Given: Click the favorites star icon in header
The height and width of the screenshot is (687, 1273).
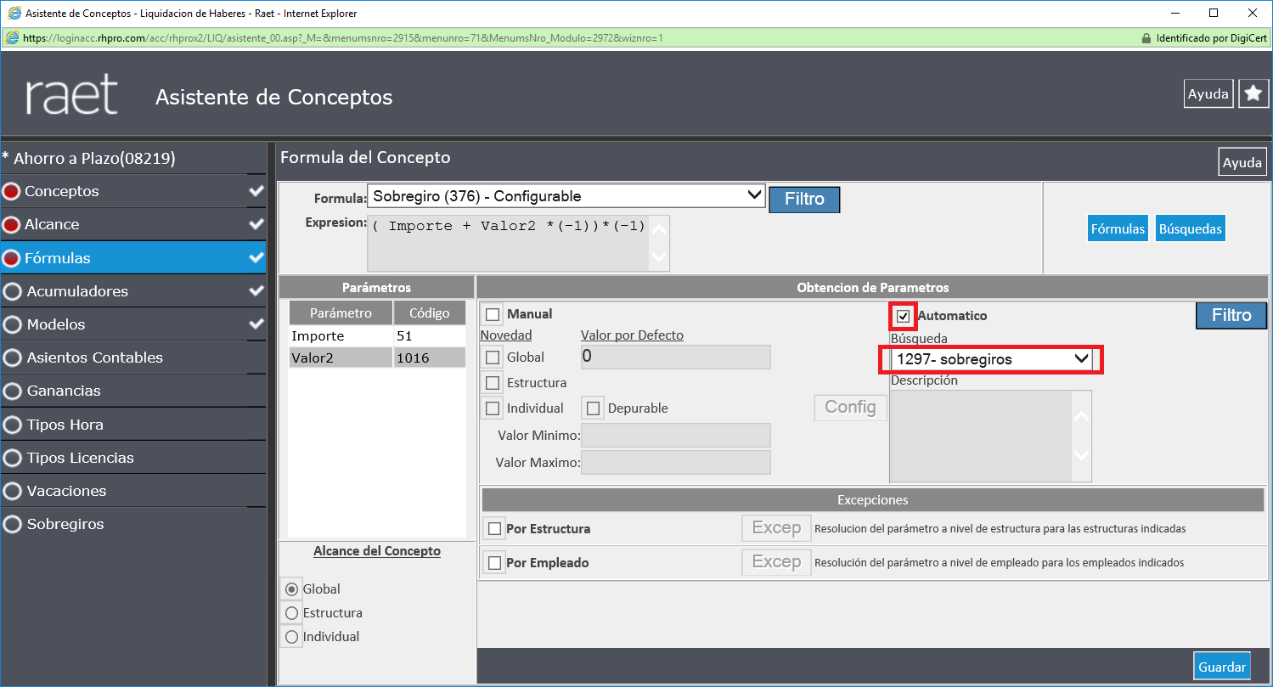Looking at the screenshot, I should point(1254,94).
